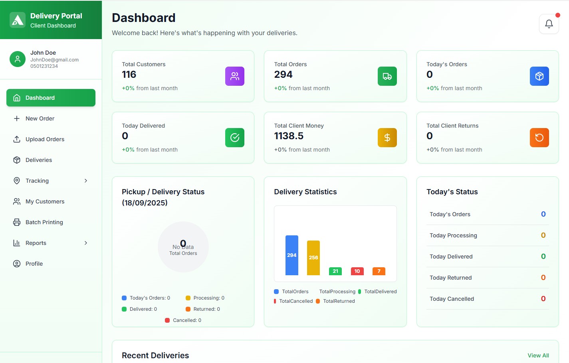Open the notifications bell
This screenshot has width=569, height=363.
549,24
